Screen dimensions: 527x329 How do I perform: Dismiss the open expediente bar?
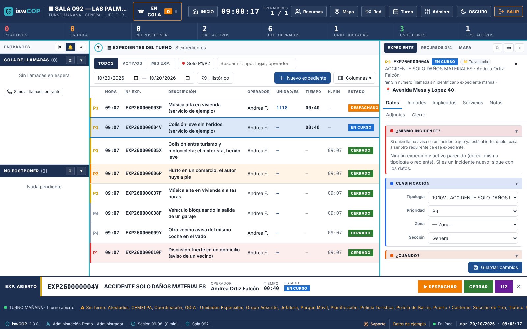tap(519, 287)
